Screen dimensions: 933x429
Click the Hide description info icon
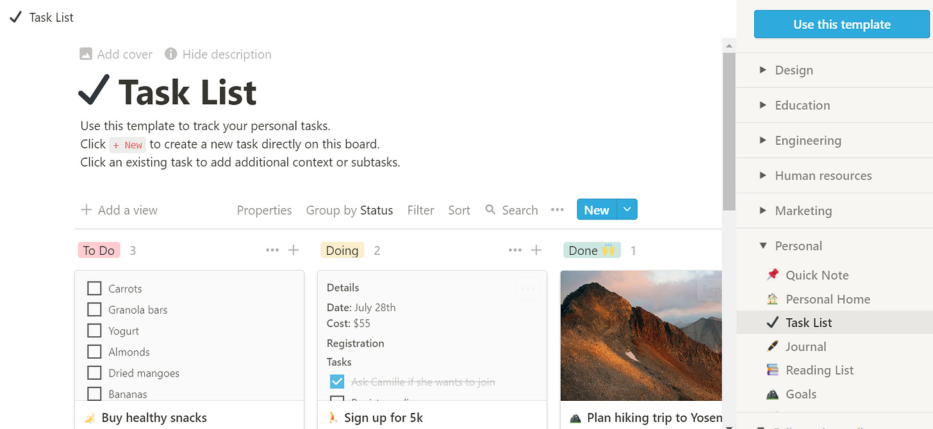pos(171,54)
